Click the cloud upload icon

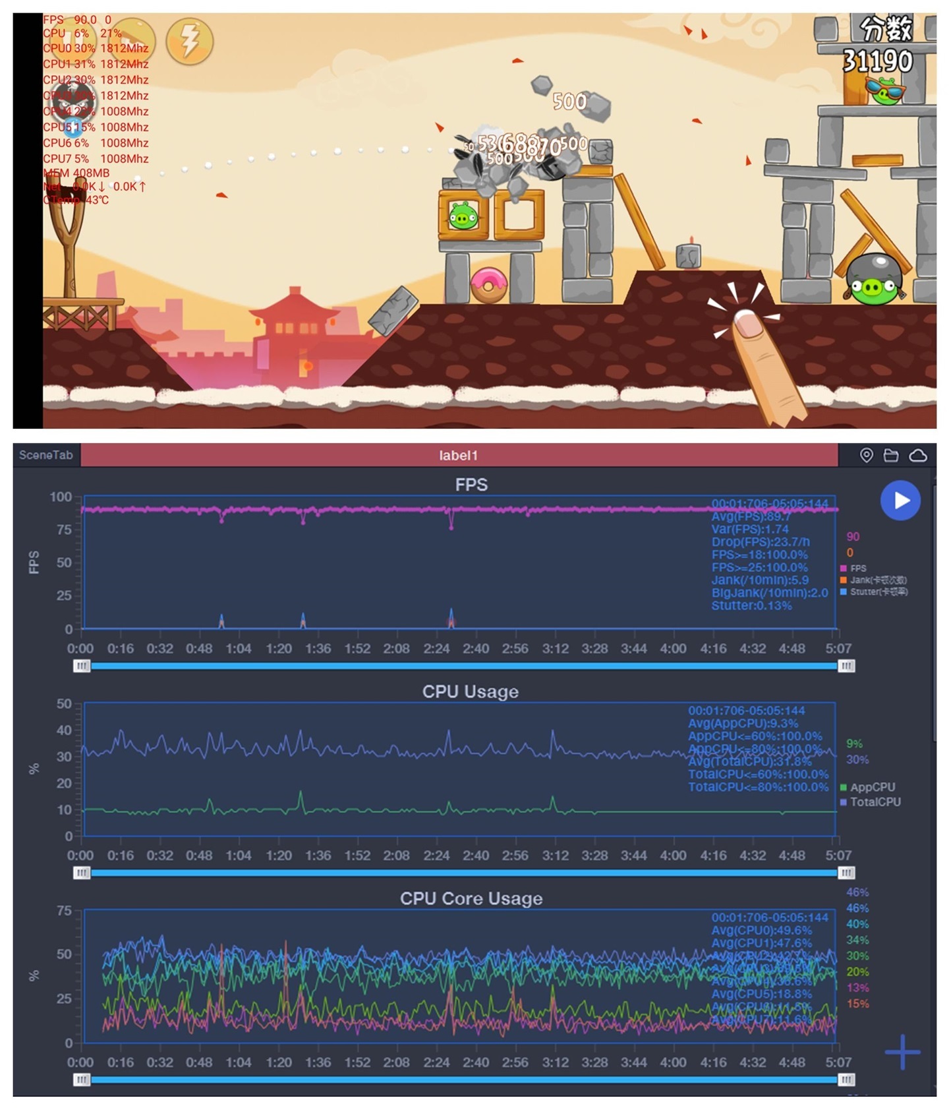point(918,455)
